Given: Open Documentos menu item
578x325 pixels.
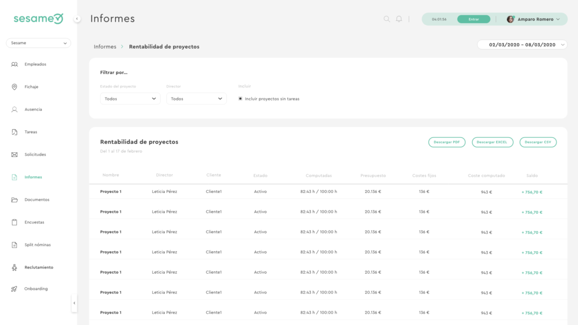Looking at the screenshot, I should click(37, 200).
